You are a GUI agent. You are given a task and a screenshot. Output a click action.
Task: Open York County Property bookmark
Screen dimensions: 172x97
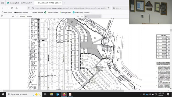(82, 12)
